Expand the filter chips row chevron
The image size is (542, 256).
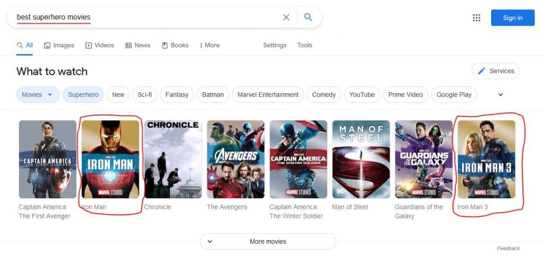click(x=500, y=95)
